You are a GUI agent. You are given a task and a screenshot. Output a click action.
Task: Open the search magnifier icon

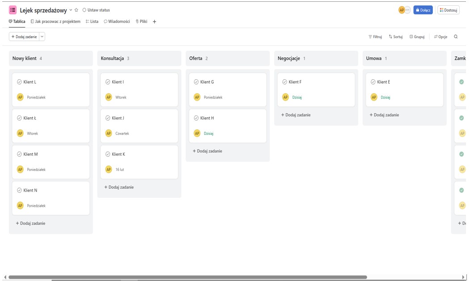coord(456,37)
